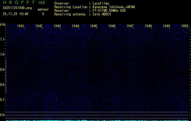Click the 25.11.25 19:40 timestamp
The width and height of the screenshot is (191, 121).
(x=15, y=14)
